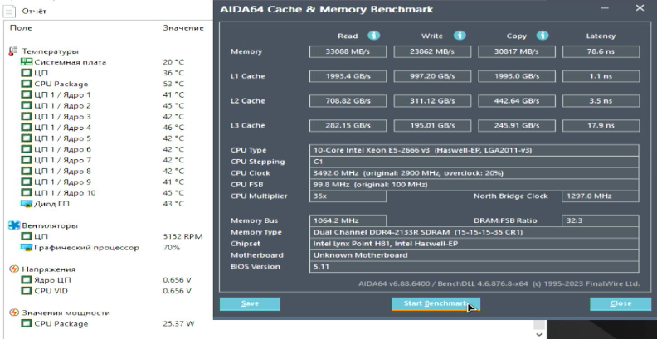The height and width of the screenshot is (339, 657).
Task: Click the ЦП fan row icon
Action: pyautogui.click(x=27, y=236)
